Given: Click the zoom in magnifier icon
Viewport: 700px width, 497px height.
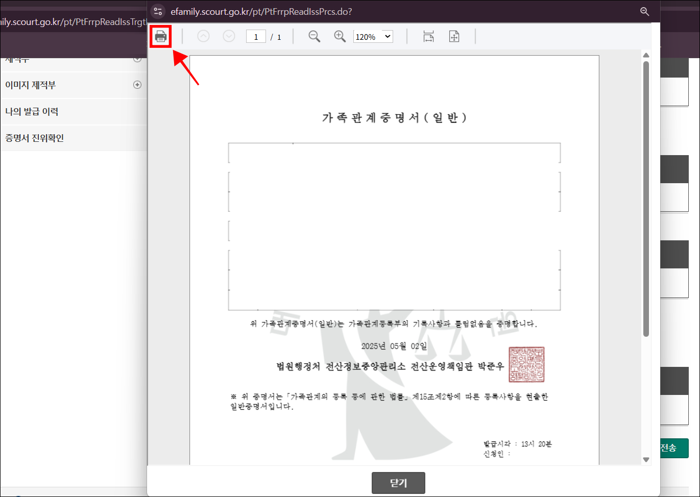Looking at the screenshot, I should click(x=339, y=36).
